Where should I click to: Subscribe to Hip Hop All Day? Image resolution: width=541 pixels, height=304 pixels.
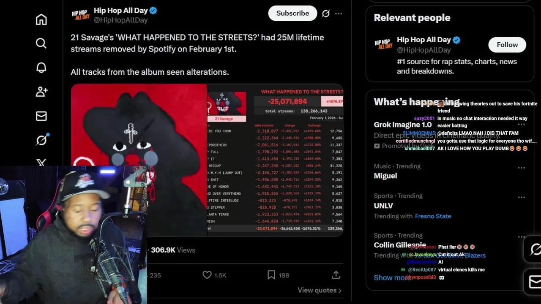292,13
